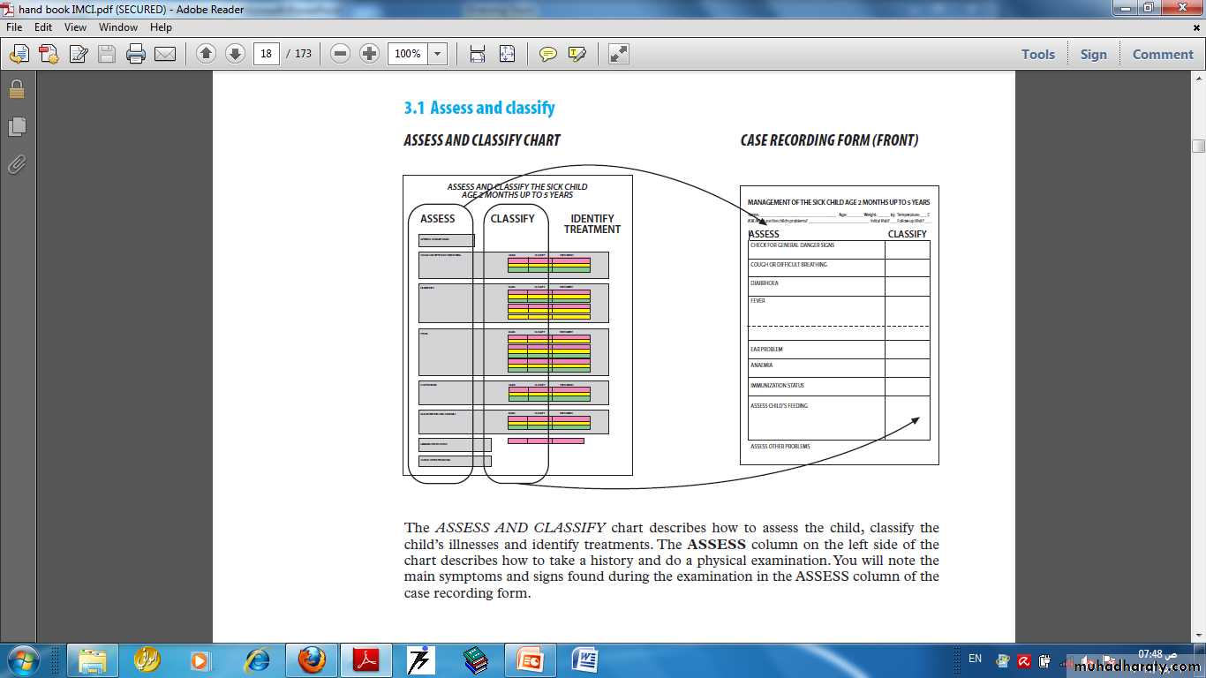
Task: Add a sticky note comment
Action: pos(548,54)
